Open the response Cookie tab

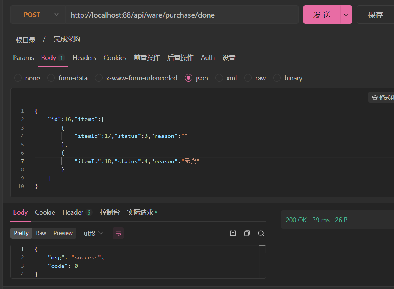pyautogui.click(x=45, y=212)
